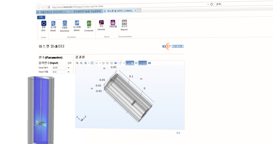Open the 파일 (File) menu tab
The height and width of the screenshot is (144, 273).
click(41, 17)
